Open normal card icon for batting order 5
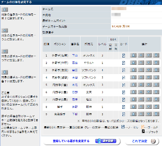The width and height of the screenshot is (162, 146). coord(124,85)
